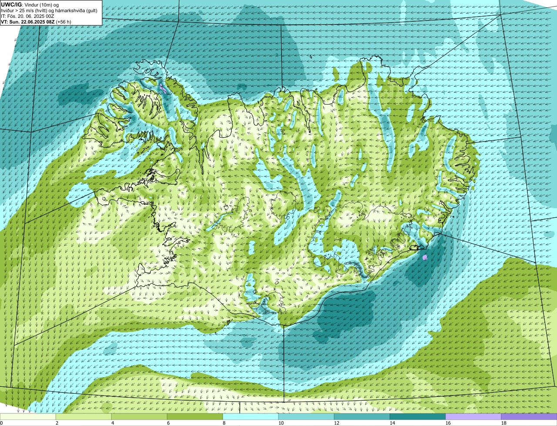This screenshot has width=557, height=426.
Task: Click the legend scale label '12'
Action: point(337,423)
